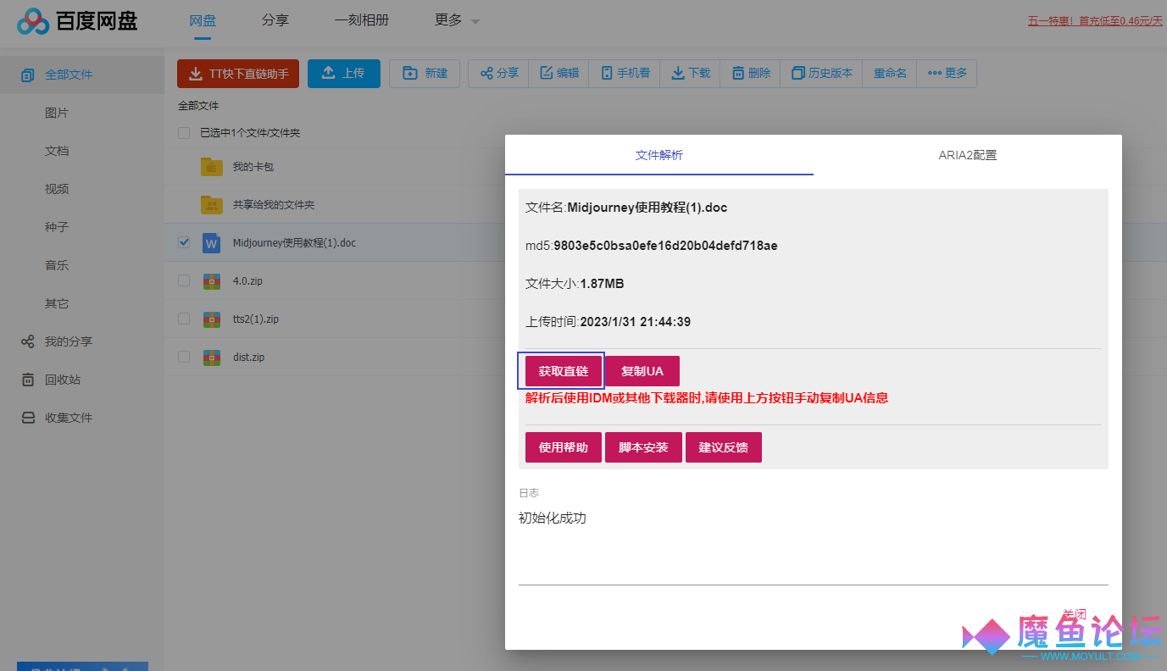
Task: Check the 4.0.zip file checkbox
Action: pos(184,280)
